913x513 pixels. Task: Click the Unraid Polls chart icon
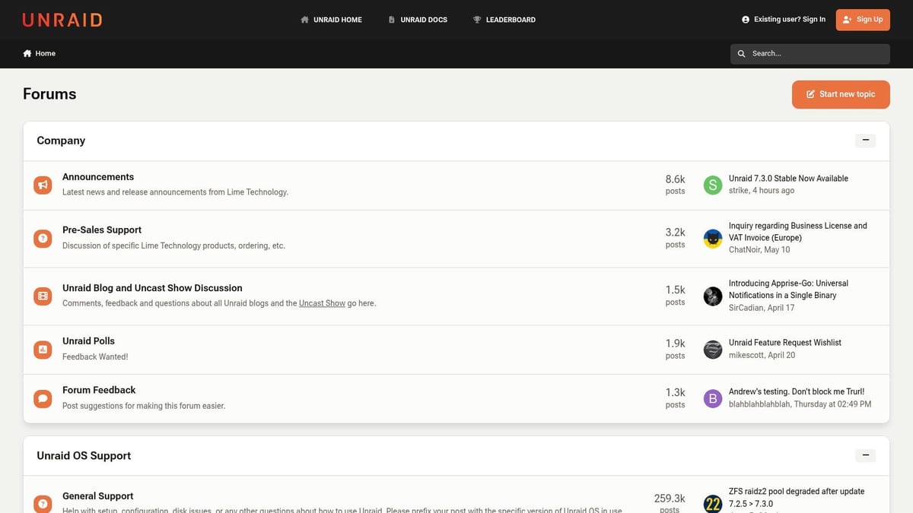pyautogui.click(x=43, y=350)
